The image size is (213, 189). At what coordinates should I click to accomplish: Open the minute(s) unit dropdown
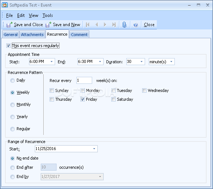click(x=171, y=62)
